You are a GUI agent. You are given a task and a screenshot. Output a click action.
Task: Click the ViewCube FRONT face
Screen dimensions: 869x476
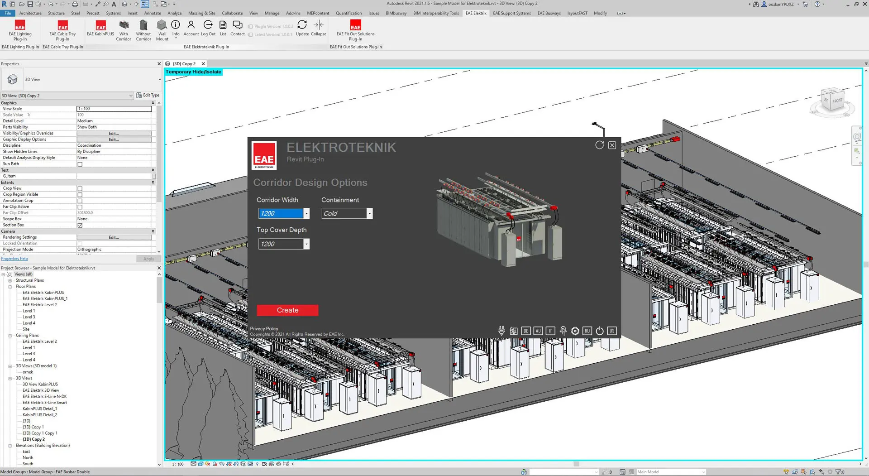click(x=837, y=101)
